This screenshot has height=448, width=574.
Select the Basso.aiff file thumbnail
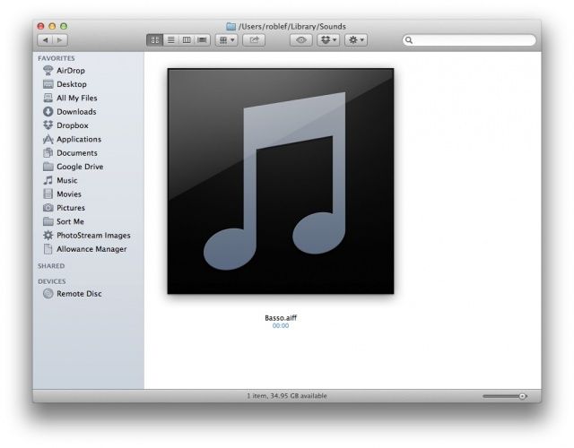pyautogui.click(x=281, y=181)
